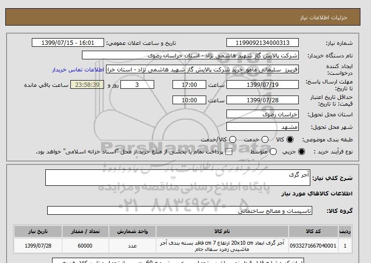Click the need number field 1199092134000313
The width and height of the screenshot is (371, 263).
pos(263,42)
